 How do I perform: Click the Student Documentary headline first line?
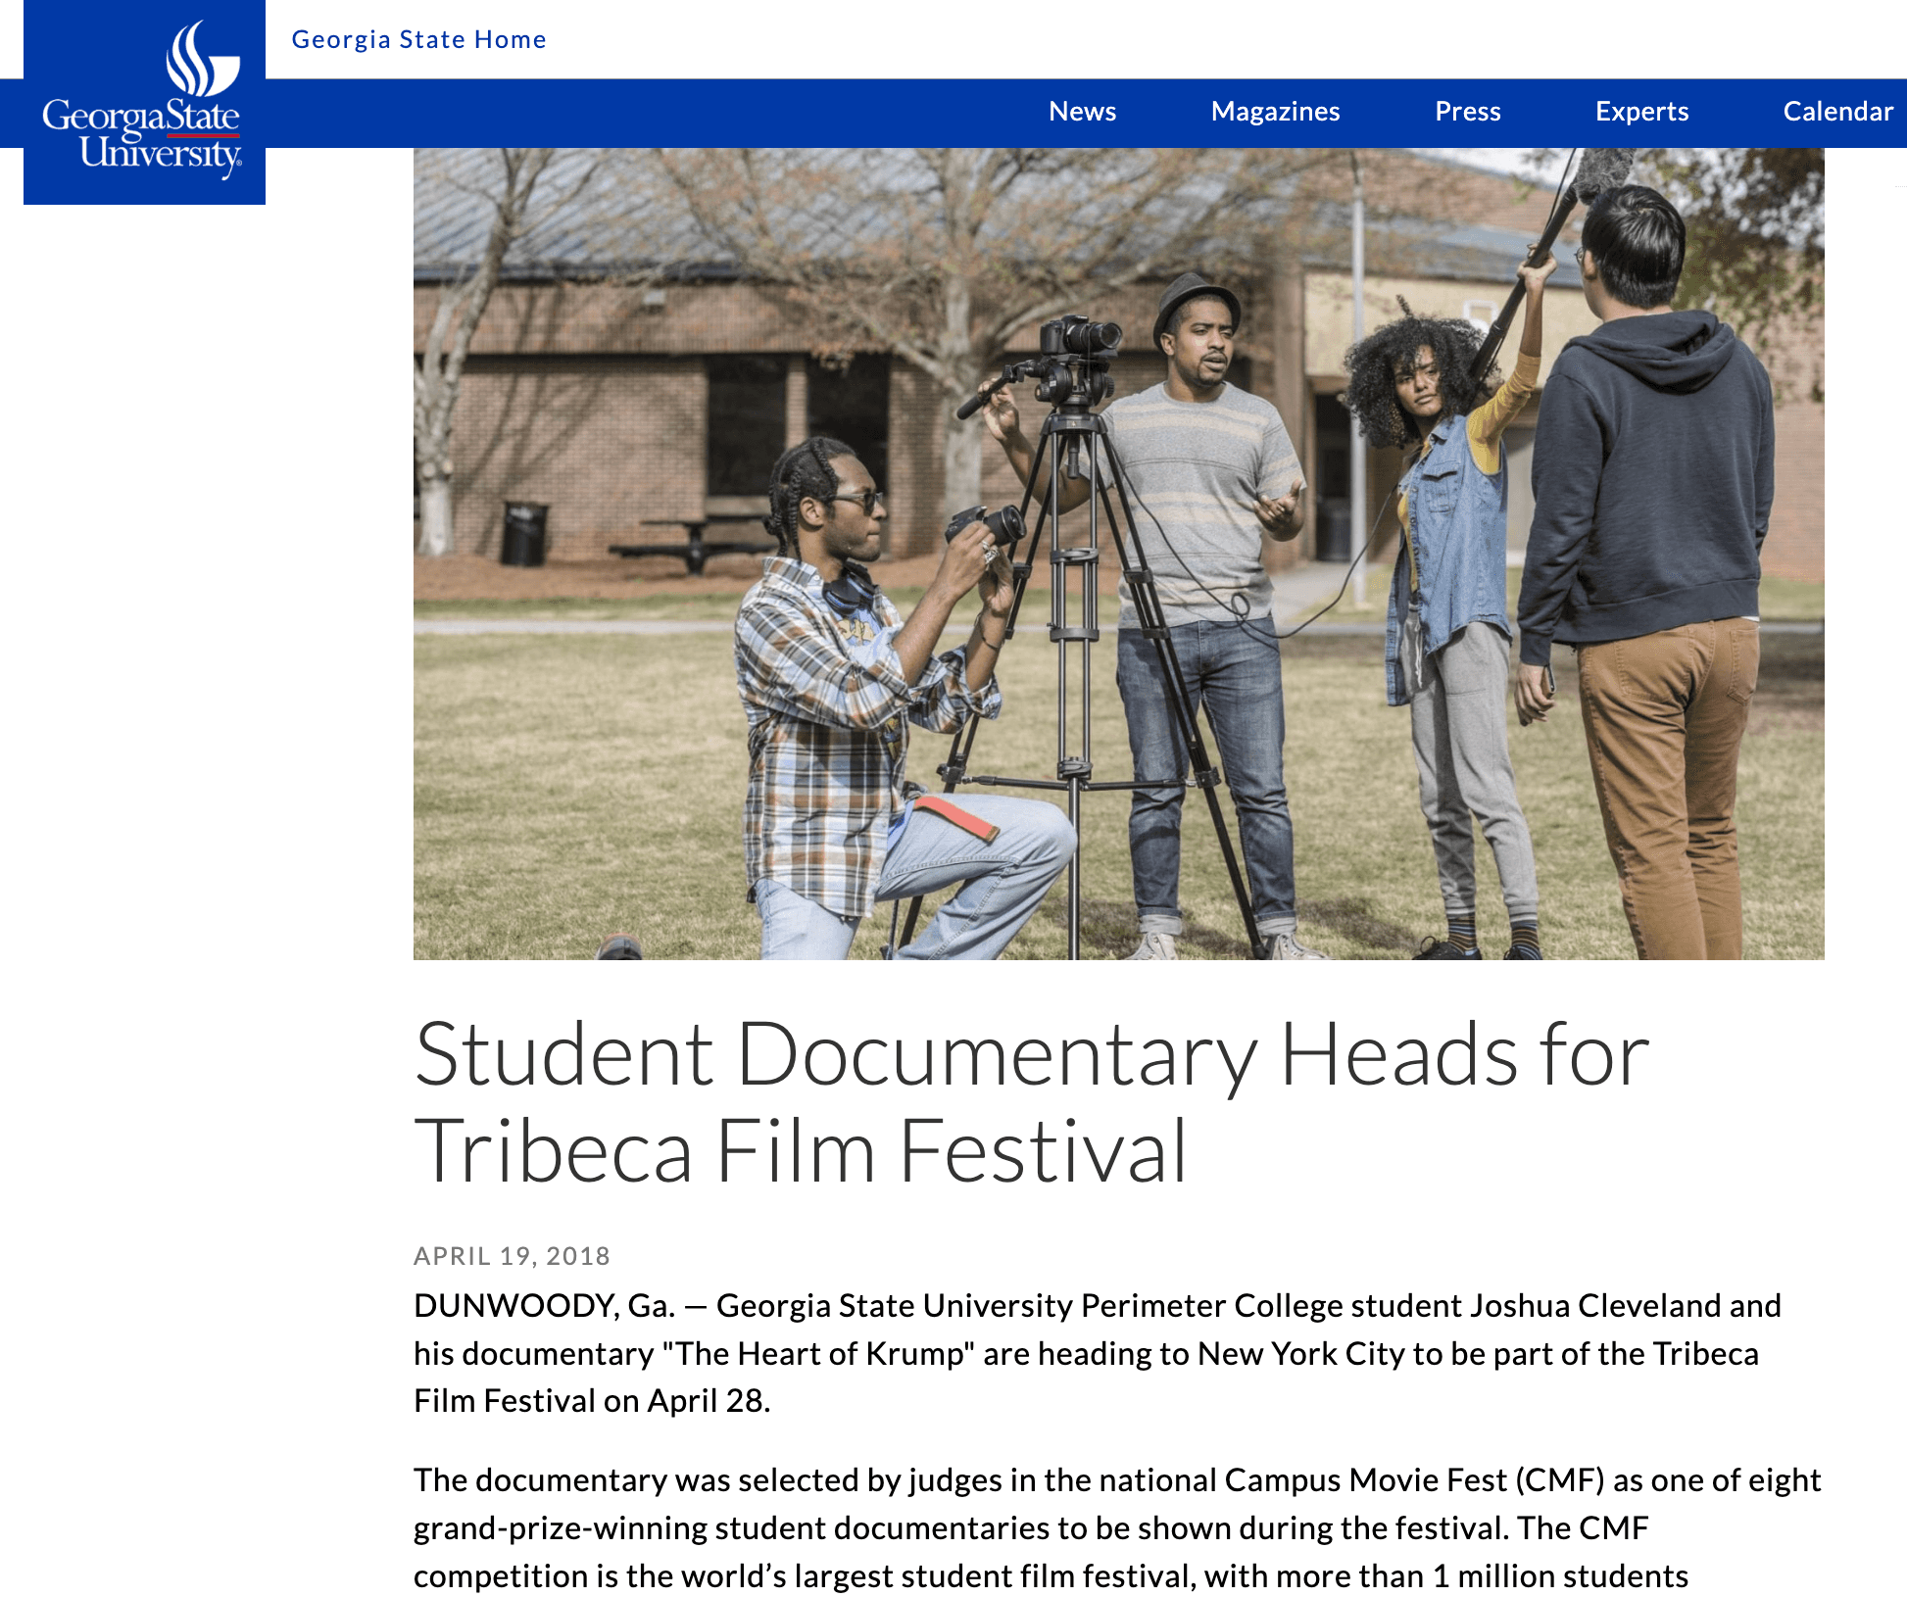point(1031,1054)
